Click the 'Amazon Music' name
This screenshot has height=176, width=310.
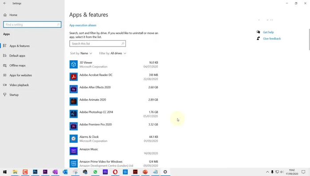point(89,149)
